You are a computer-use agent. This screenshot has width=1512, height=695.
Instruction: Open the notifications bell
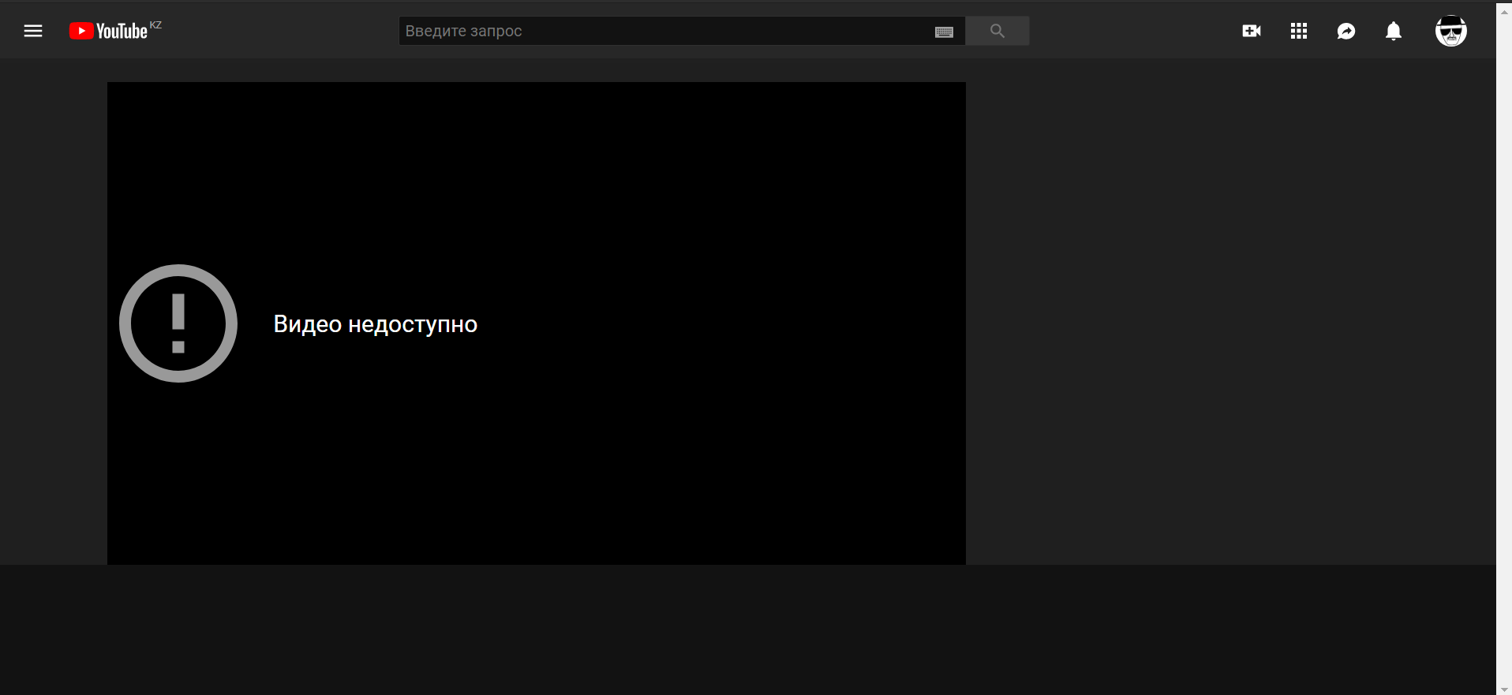1394,31
